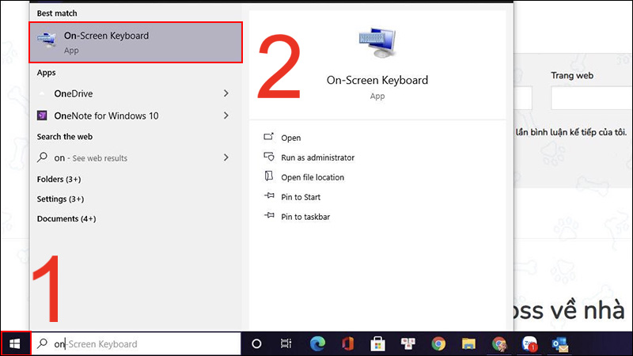
Task: Open the Windows Start menu button
Action: pyautogui.click(x=15, y=343)
